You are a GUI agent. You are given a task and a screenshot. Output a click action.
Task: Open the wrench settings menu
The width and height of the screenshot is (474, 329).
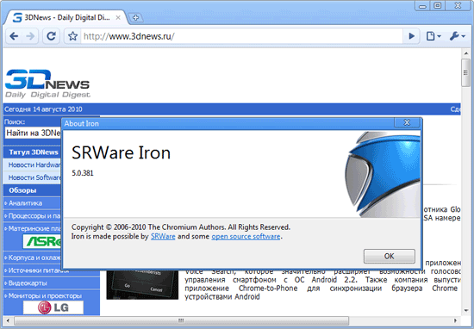coord(457,36)
